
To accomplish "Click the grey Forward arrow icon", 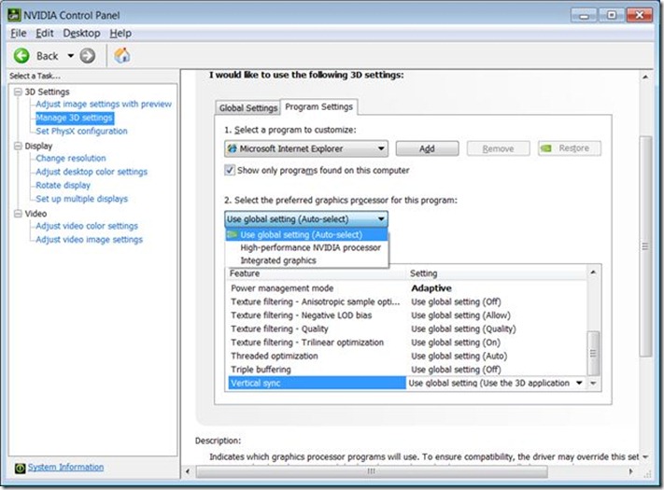I will (x=88, y=55).
